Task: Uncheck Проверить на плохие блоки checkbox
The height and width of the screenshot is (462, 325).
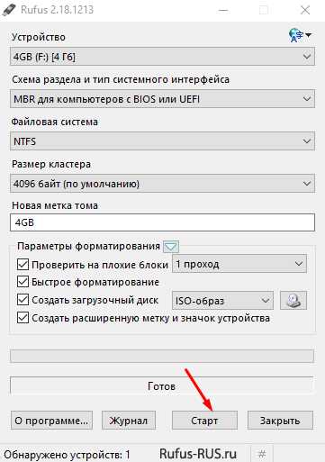Action: (23, 264)
